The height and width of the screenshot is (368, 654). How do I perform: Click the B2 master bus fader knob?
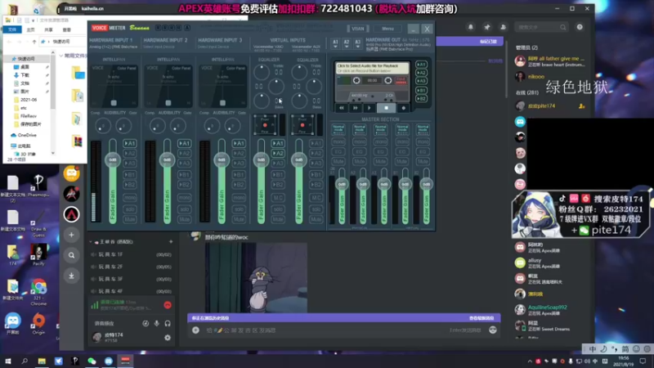click(426, 184)
